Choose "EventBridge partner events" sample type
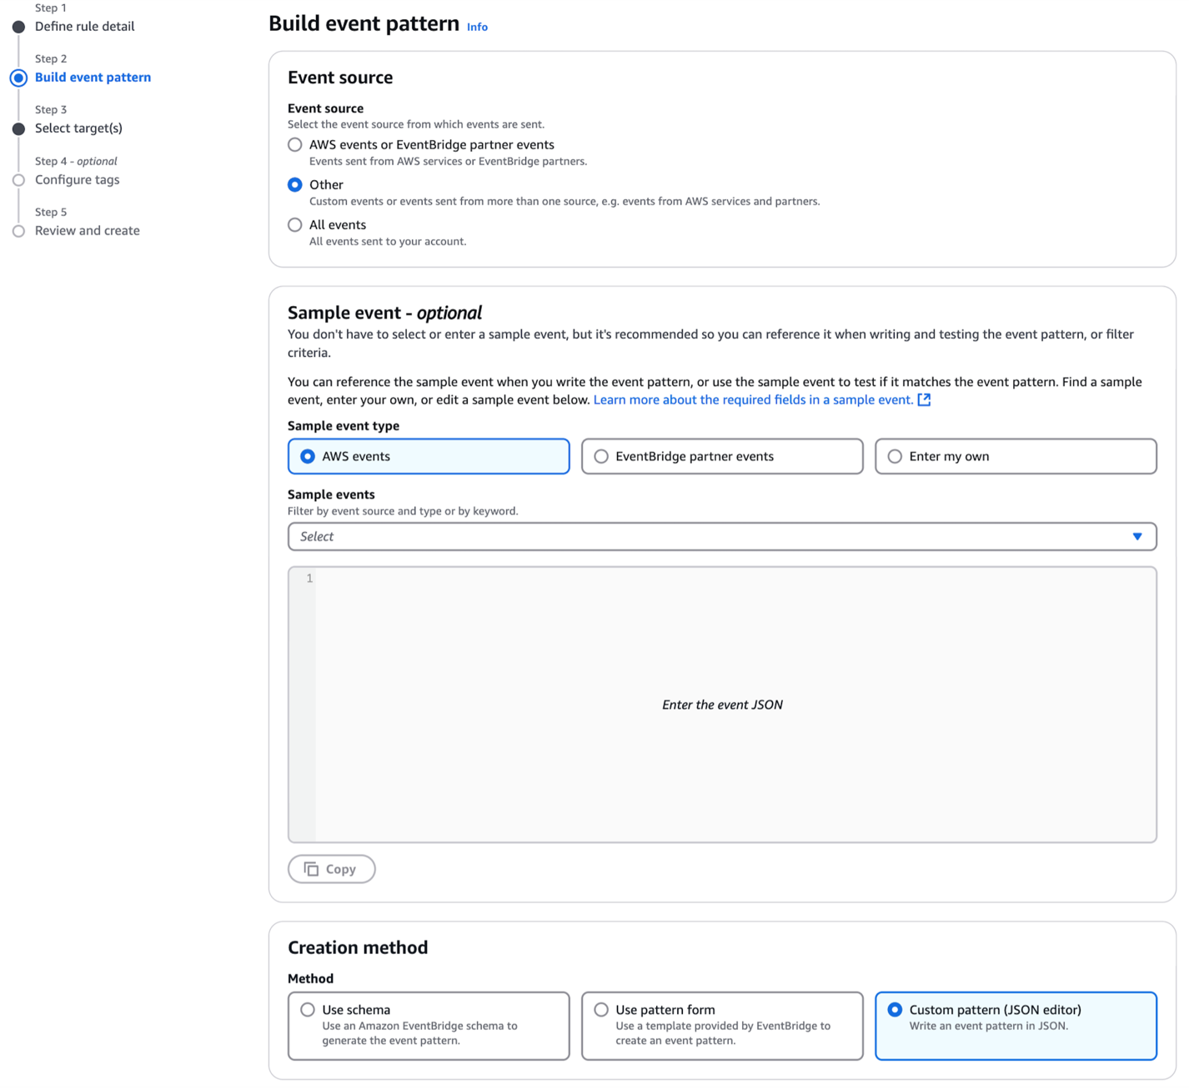This screenshot has height=1090, width=1189. (600, 456)
